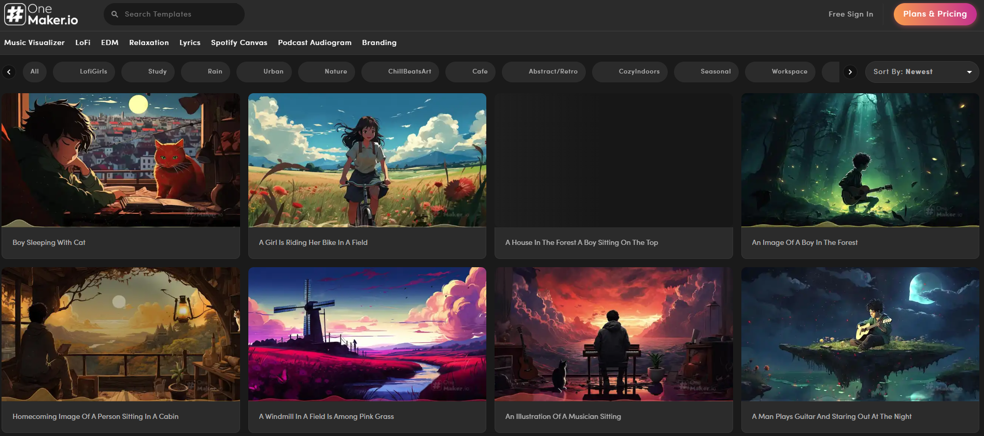Click 'An Illustration Of A Musician Sitting' title
984x436 pixels.
point(563,416)
